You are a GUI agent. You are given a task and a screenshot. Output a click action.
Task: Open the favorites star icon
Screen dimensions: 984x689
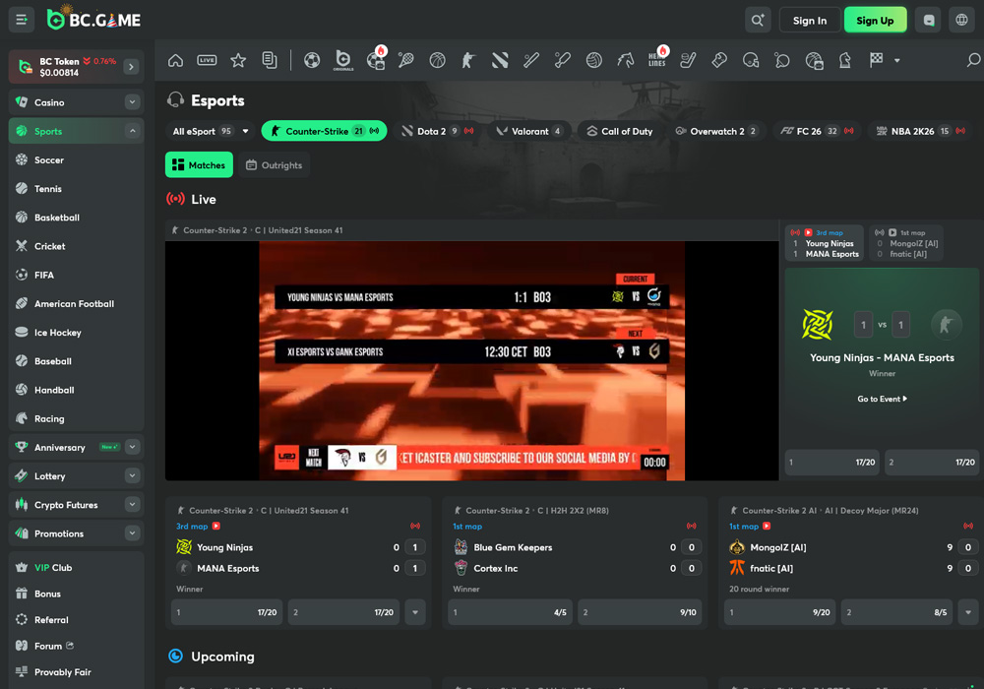[x=238, y=60]
